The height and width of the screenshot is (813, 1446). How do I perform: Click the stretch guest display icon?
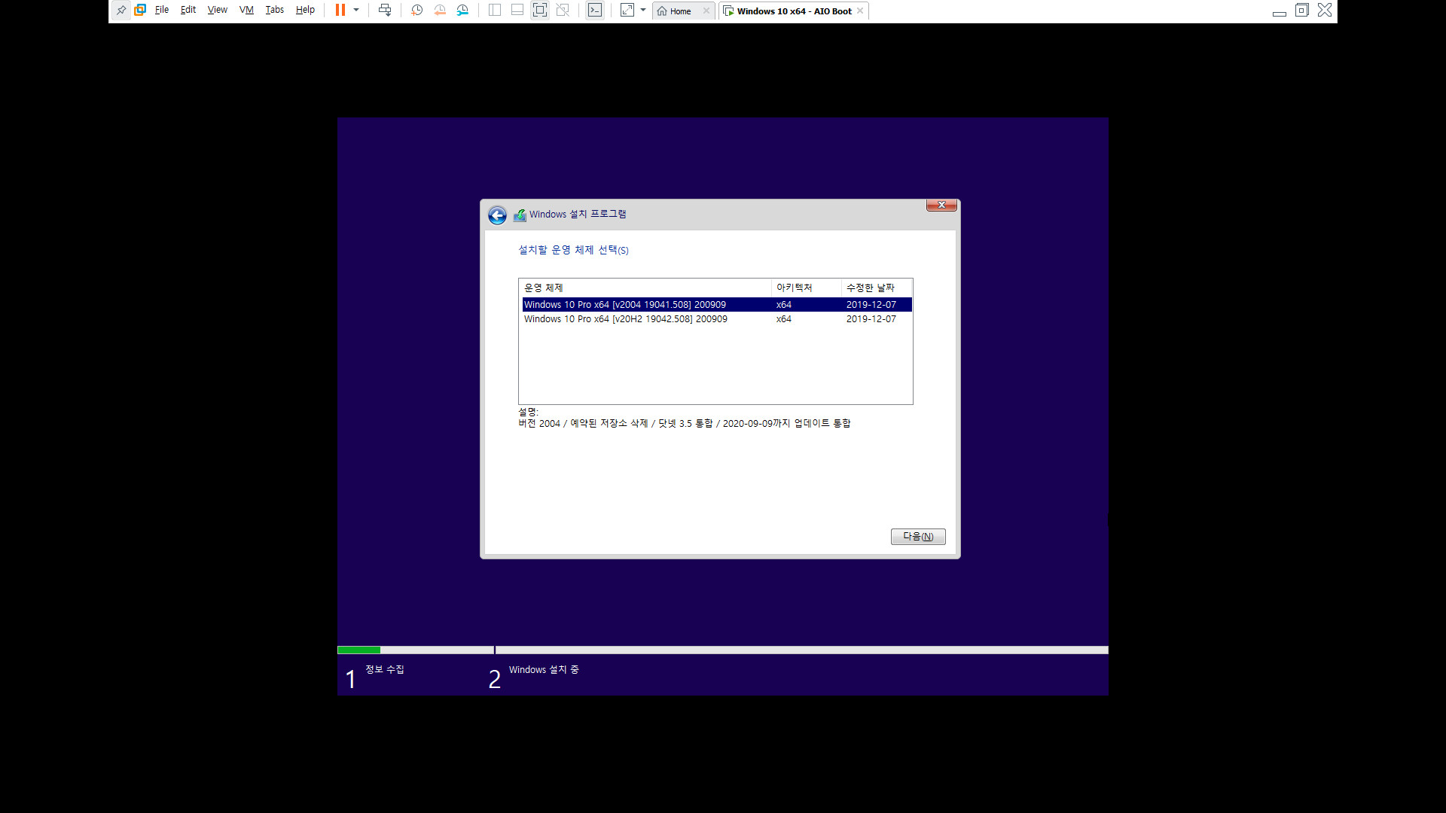click(627, 11)
